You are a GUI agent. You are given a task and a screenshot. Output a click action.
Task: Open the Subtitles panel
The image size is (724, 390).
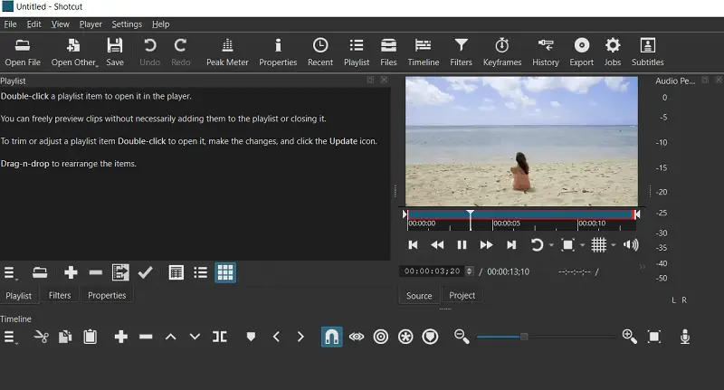[x=647, y=52]
